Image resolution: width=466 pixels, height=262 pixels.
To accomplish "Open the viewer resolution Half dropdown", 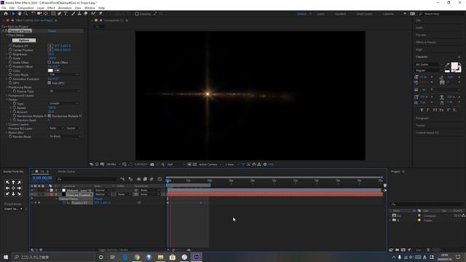I will pyautogui.click(x=175, y=164).
